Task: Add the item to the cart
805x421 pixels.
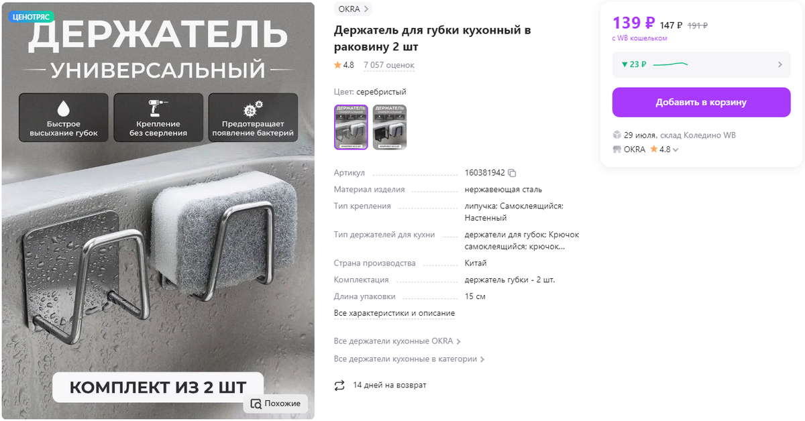Action: click(701, 103)
